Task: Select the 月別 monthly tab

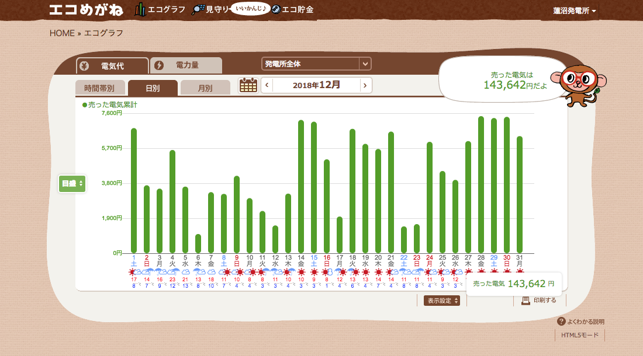Action: [205, 88]
